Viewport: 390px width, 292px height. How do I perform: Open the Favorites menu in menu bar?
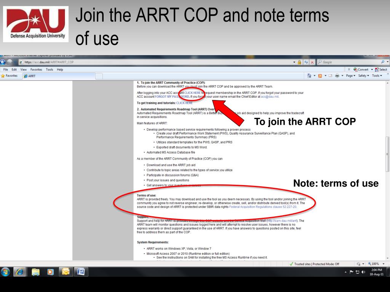(x=36, y=70)
